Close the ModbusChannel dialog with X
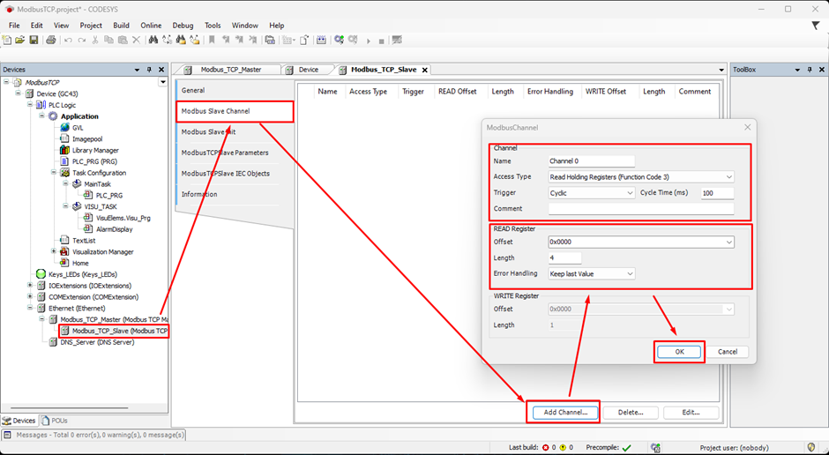829x455 pixels. 747,127
